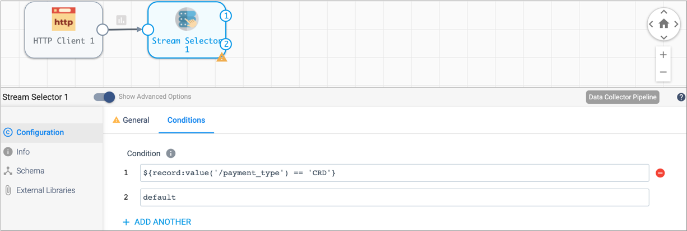Click the preview chart icon on the connector
The image size is (687, 231).
pos(121,20)
